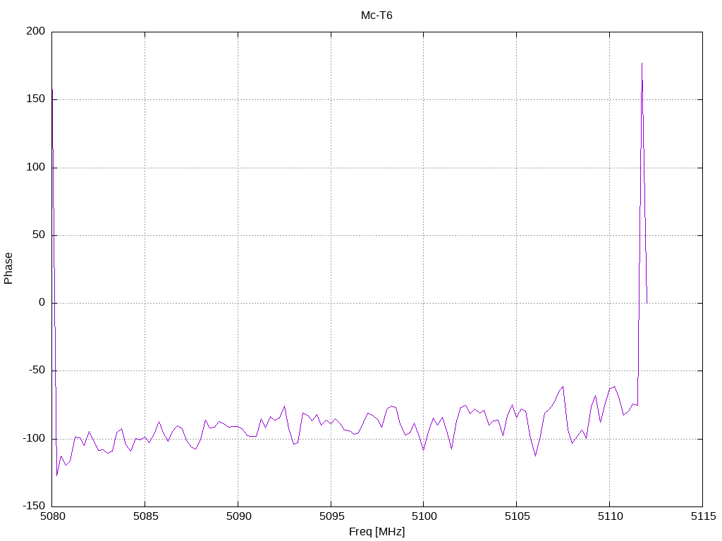
Task: Click the Phase y-axis label
Action: pos(8,268)
